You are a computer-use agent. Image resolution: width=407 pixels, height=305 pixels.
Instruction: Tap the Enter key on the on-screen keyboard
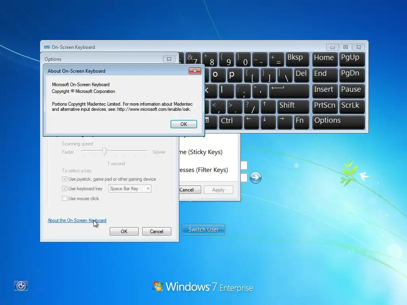pyautogui.click(x=289, y=91)
